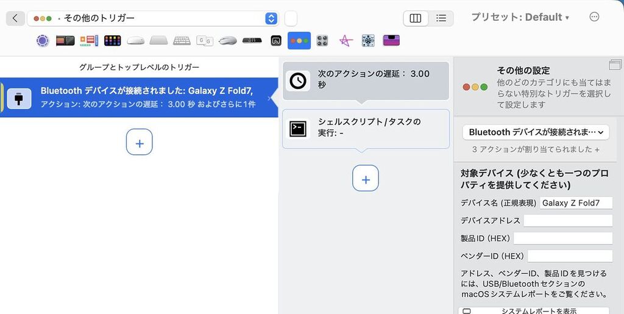Select the Siri Remote trigger icon
Screen dimensions: 624x314
point(252,41)
